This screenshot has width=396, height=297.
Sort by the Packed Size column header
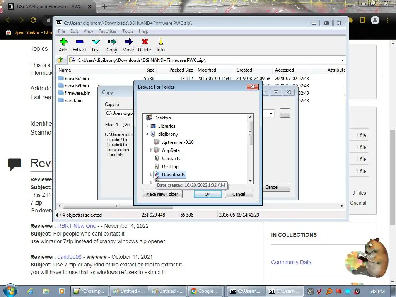(x=176, y=70)
